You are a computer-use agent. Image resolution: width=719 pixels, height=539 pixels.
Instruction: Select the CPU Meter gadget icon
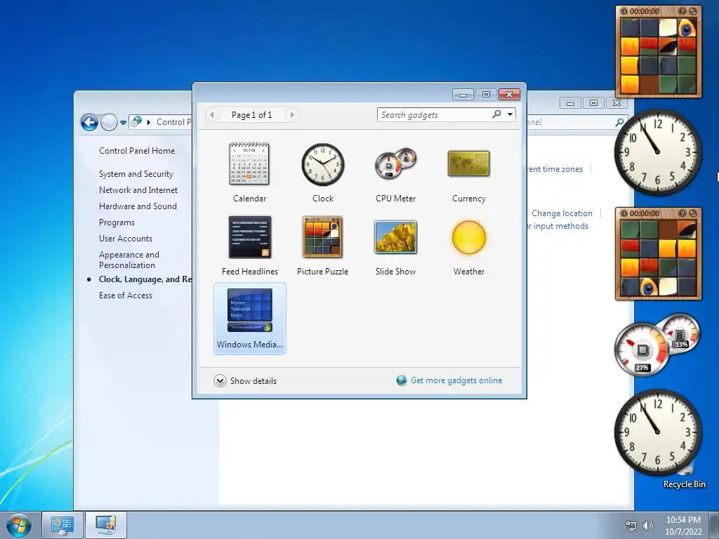click(396, 164)
